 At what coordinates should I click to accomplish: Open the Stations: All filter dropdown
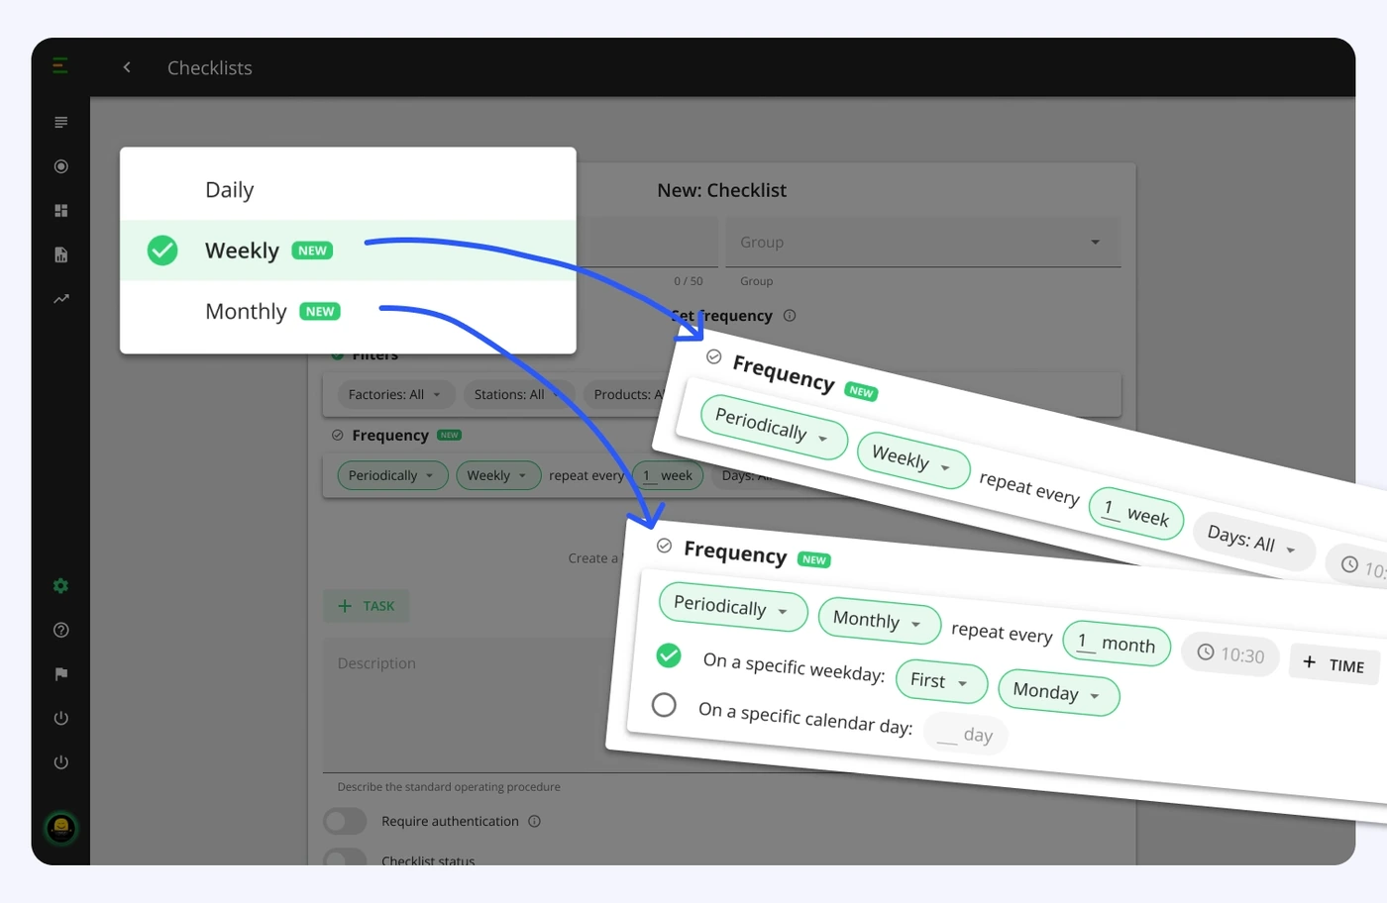coord(518,394)
